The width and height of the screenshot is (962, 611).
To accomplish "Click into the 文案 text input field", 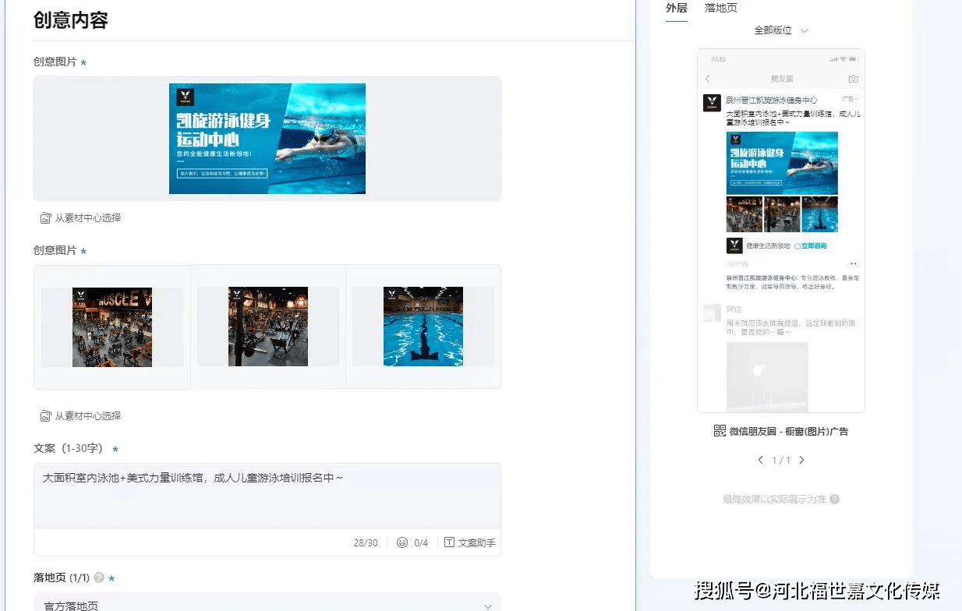I will click(x=267, y=495).
